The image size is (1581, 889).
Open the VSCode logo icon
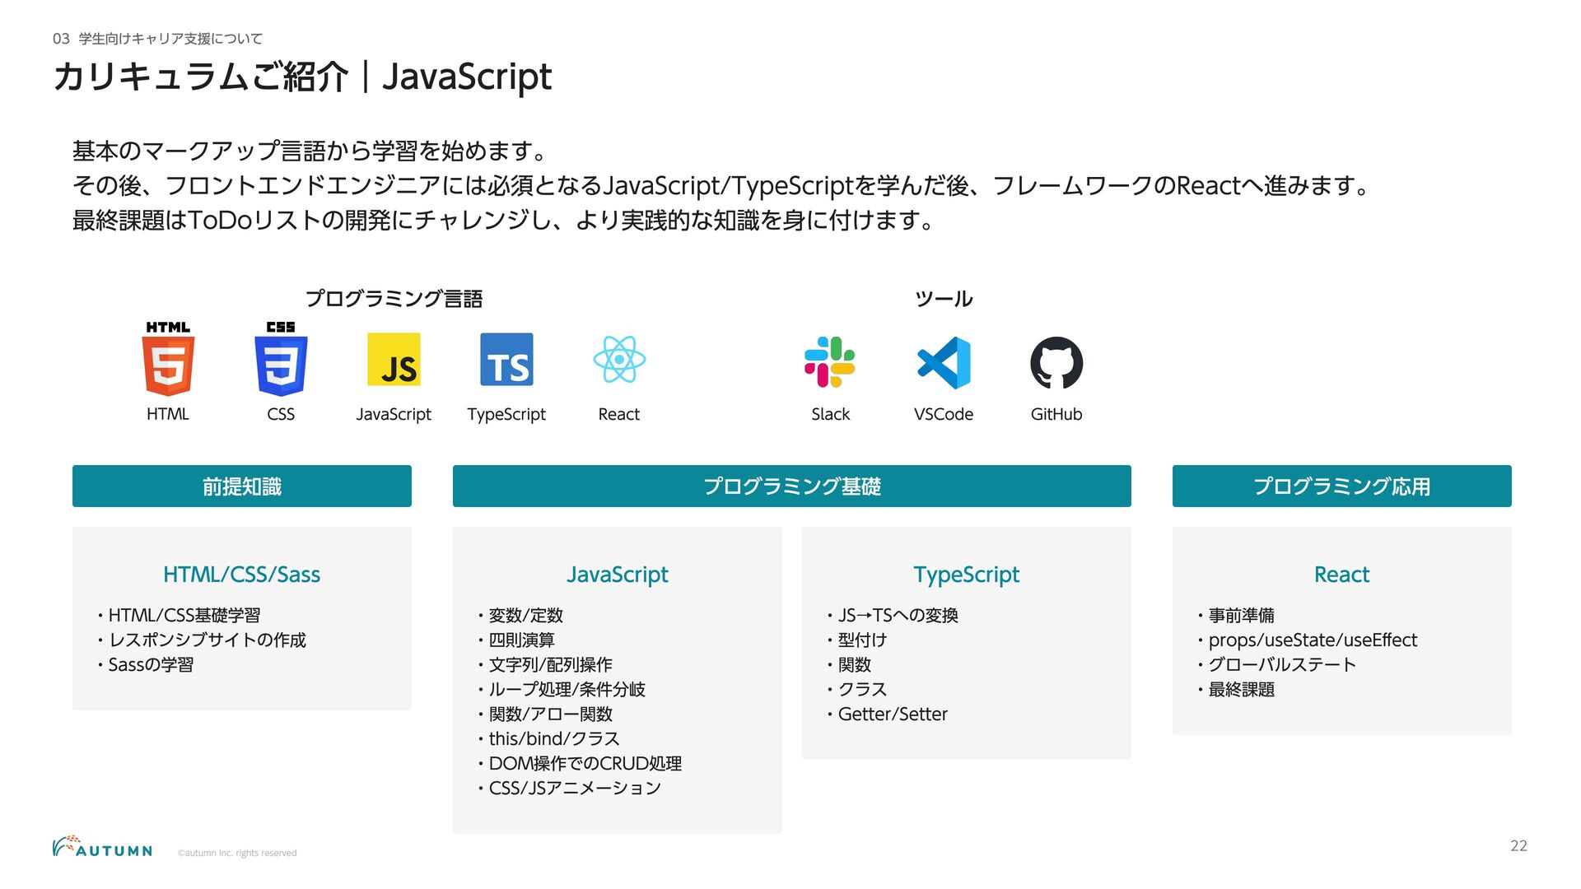click(944, 362)
